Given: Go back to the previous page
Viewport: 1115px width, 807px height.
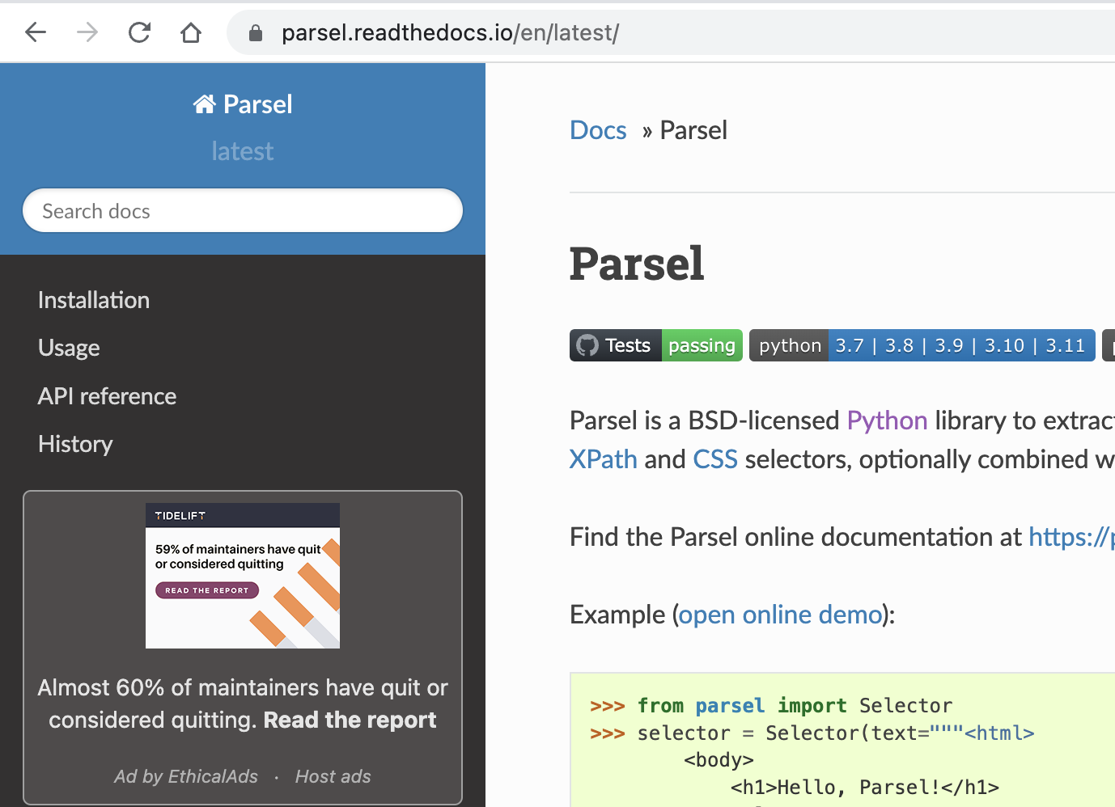Looking at the screenshot, I should (36, 32).
